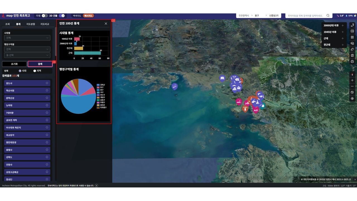Open the 시대별 dropdown
Image resolution: width=357 pixels, height=201 pixels.
coord(27,38)
